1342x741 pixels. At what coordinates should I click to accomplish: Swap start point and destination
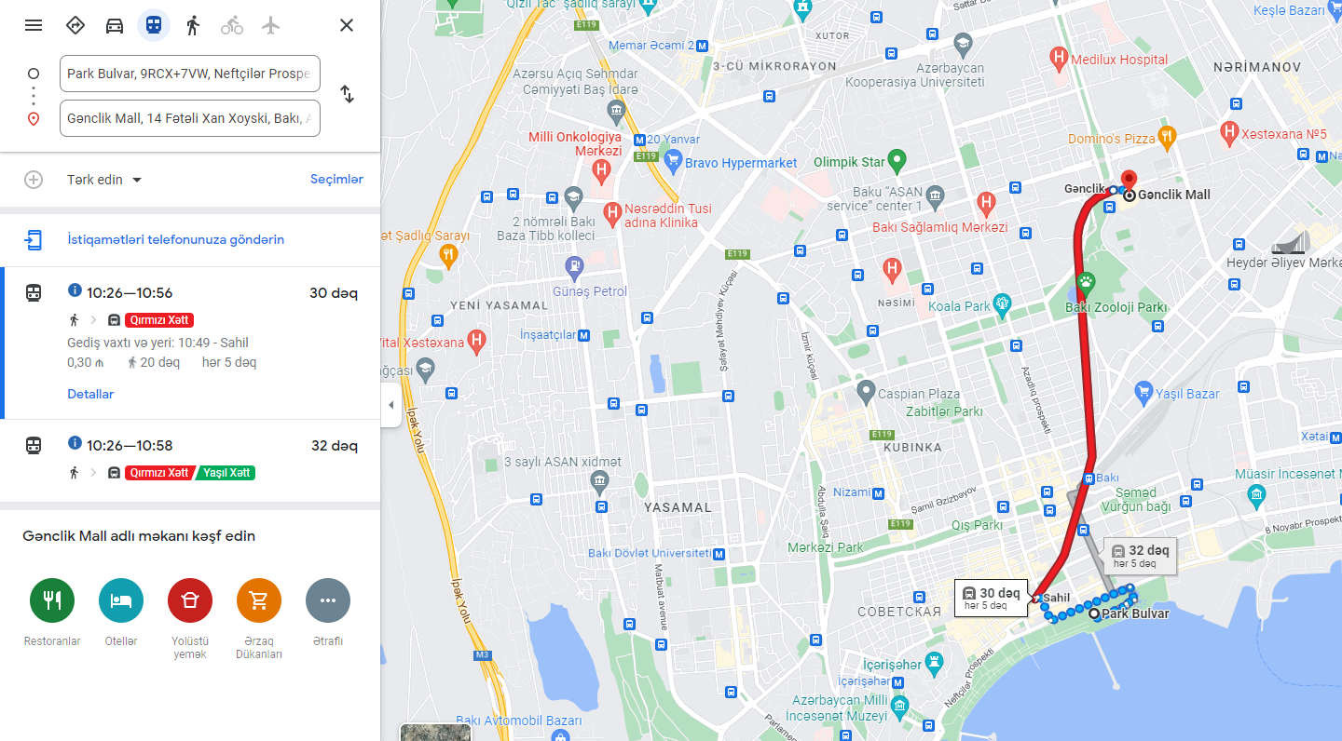(x=347, y=94)
